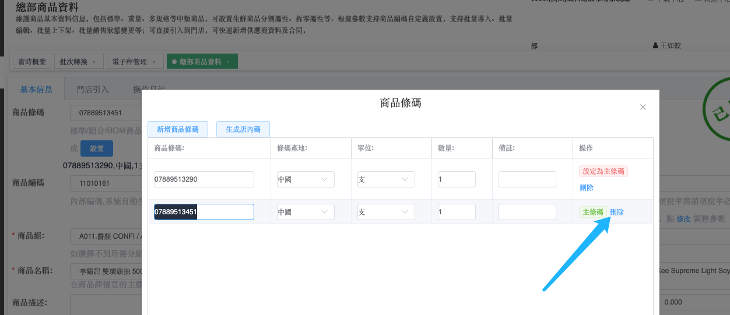Close the 總部商品資料 tab using its x icon
This screenshot has width=730, height=315.
[228, 62]
